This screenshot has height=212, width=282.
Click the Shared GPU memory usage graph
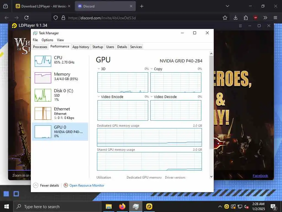click(149, 161)
